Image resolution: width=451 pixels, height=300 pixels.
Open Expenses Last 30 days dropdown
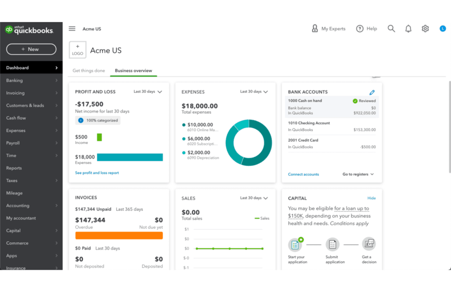pos(254,92)
